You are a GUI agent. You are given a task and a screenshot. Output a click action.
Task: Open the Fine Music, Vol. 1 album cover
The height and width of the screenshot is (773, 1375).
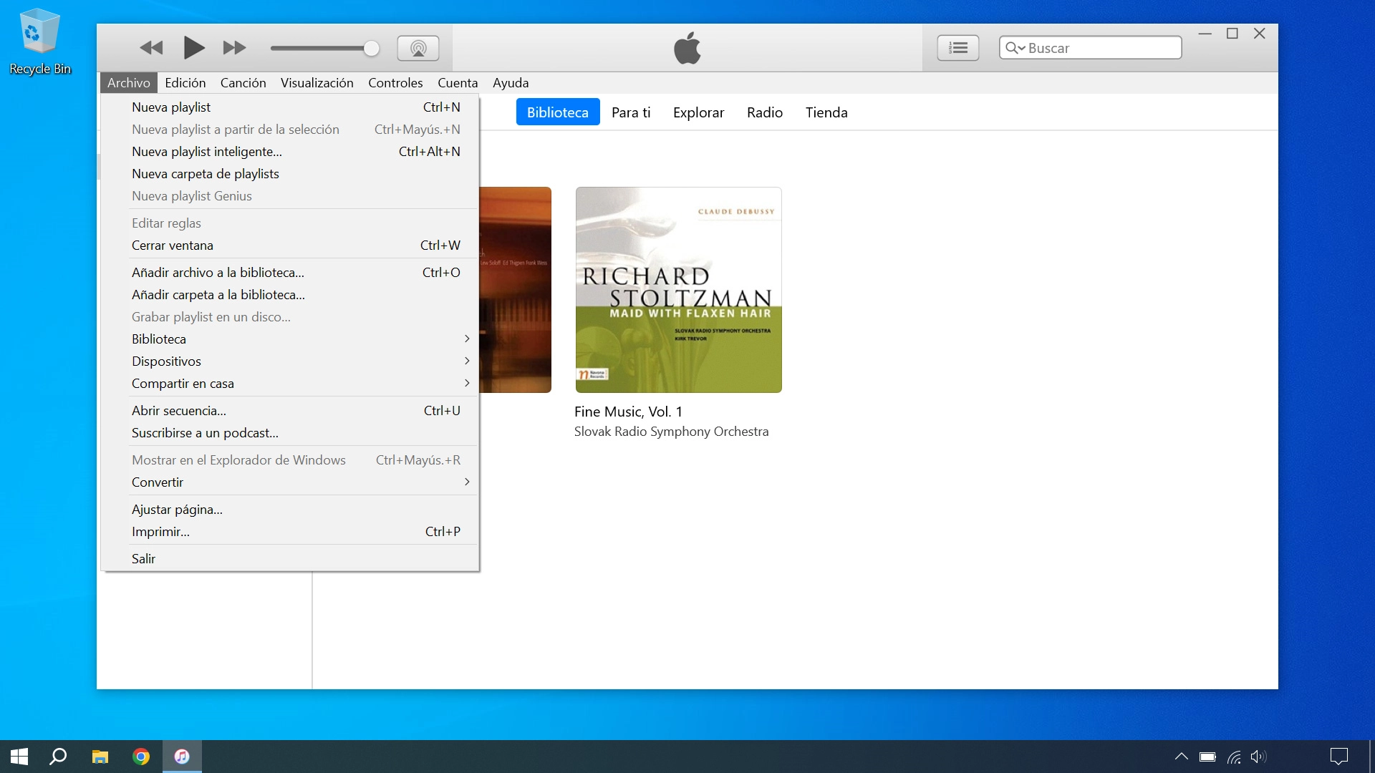678,290
